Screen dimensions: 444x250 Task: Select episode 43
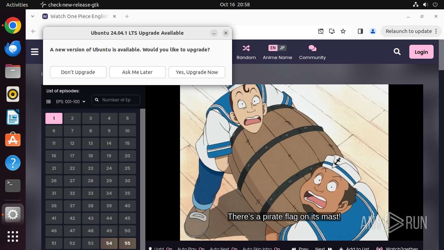point(91,218)
